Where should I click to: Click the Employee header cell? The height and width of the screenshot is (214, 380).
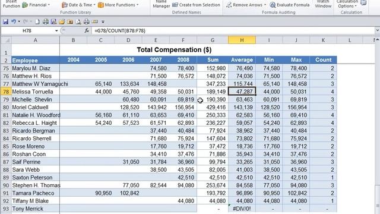click(x=36, y=60)
